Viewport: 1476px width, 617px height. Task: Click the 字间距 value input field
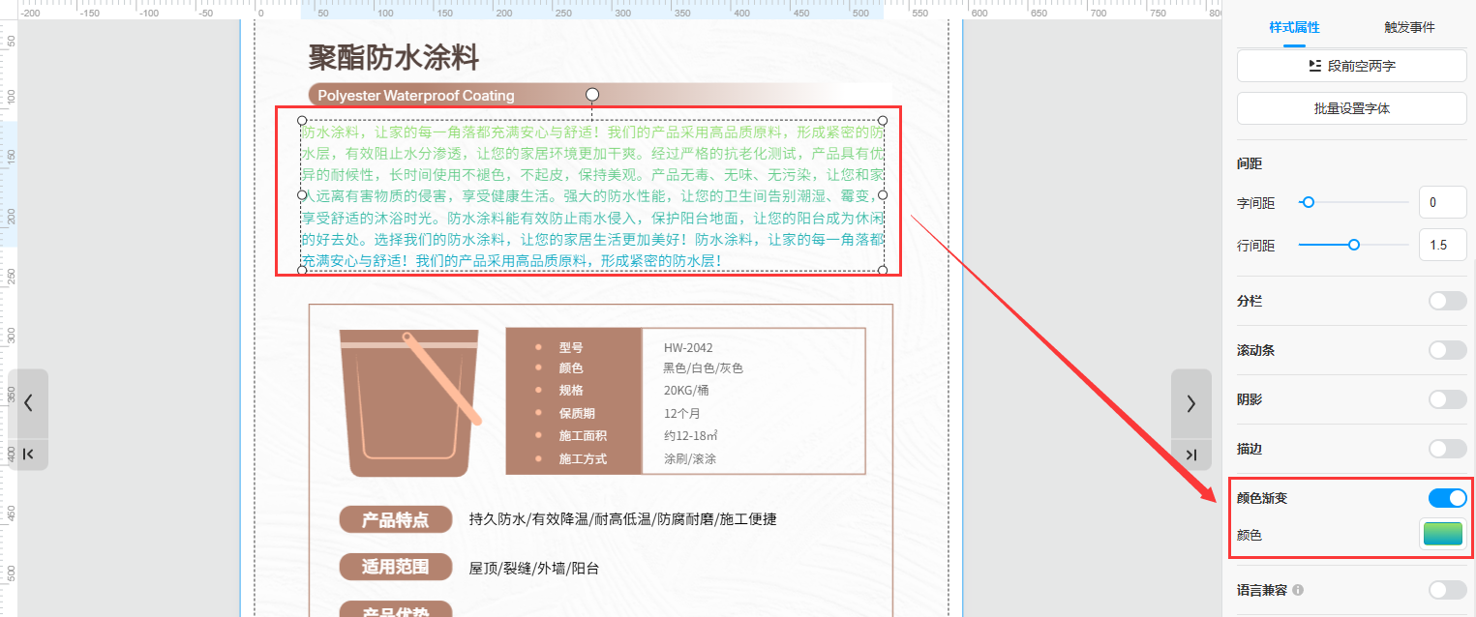click(x=1442, y=203)
